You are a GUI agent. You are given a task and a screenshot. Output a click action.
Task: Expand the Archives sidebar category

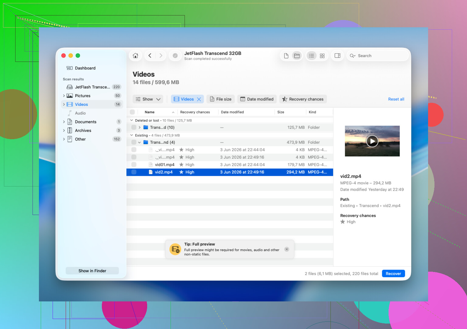pyautogui.click(x=64, y=130)
